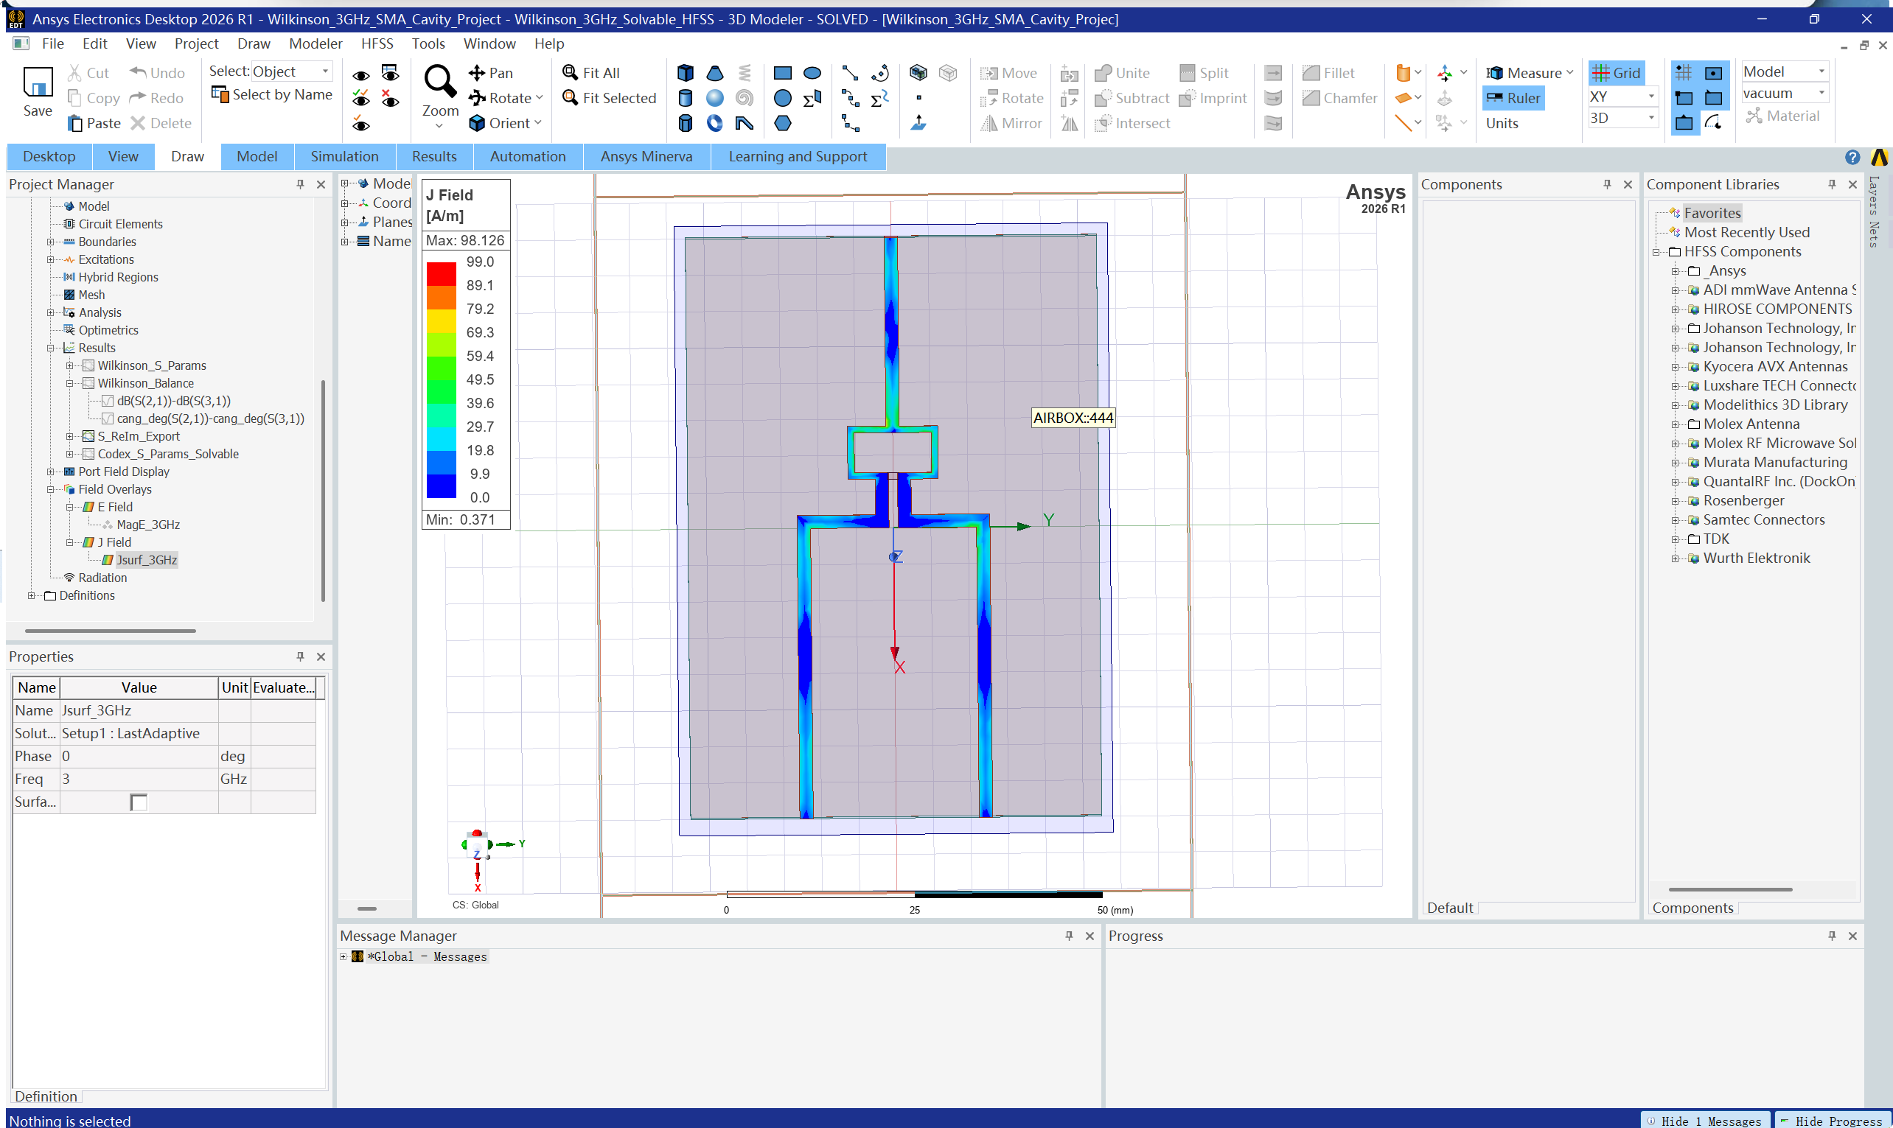
Task: Open the 3D movement mode dropdown
Action: [1650, 118]
